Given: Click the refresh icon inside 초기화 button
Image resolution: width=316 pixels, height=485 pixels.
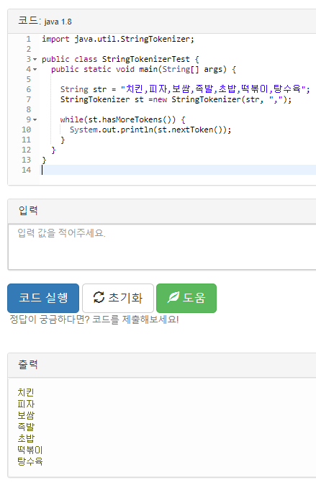Looking at the screenshot, I should point(99,298).
